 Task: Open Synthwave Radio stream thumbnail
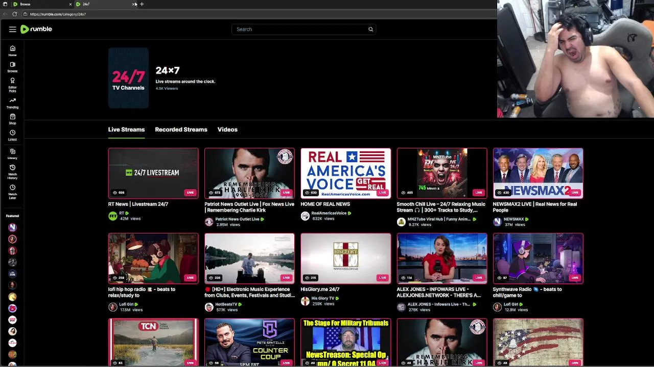click(538, 258)
